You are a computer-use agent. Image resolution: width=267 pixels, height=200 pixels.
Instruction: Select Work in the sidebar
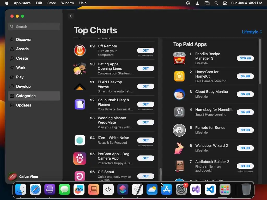pos(34,68)
